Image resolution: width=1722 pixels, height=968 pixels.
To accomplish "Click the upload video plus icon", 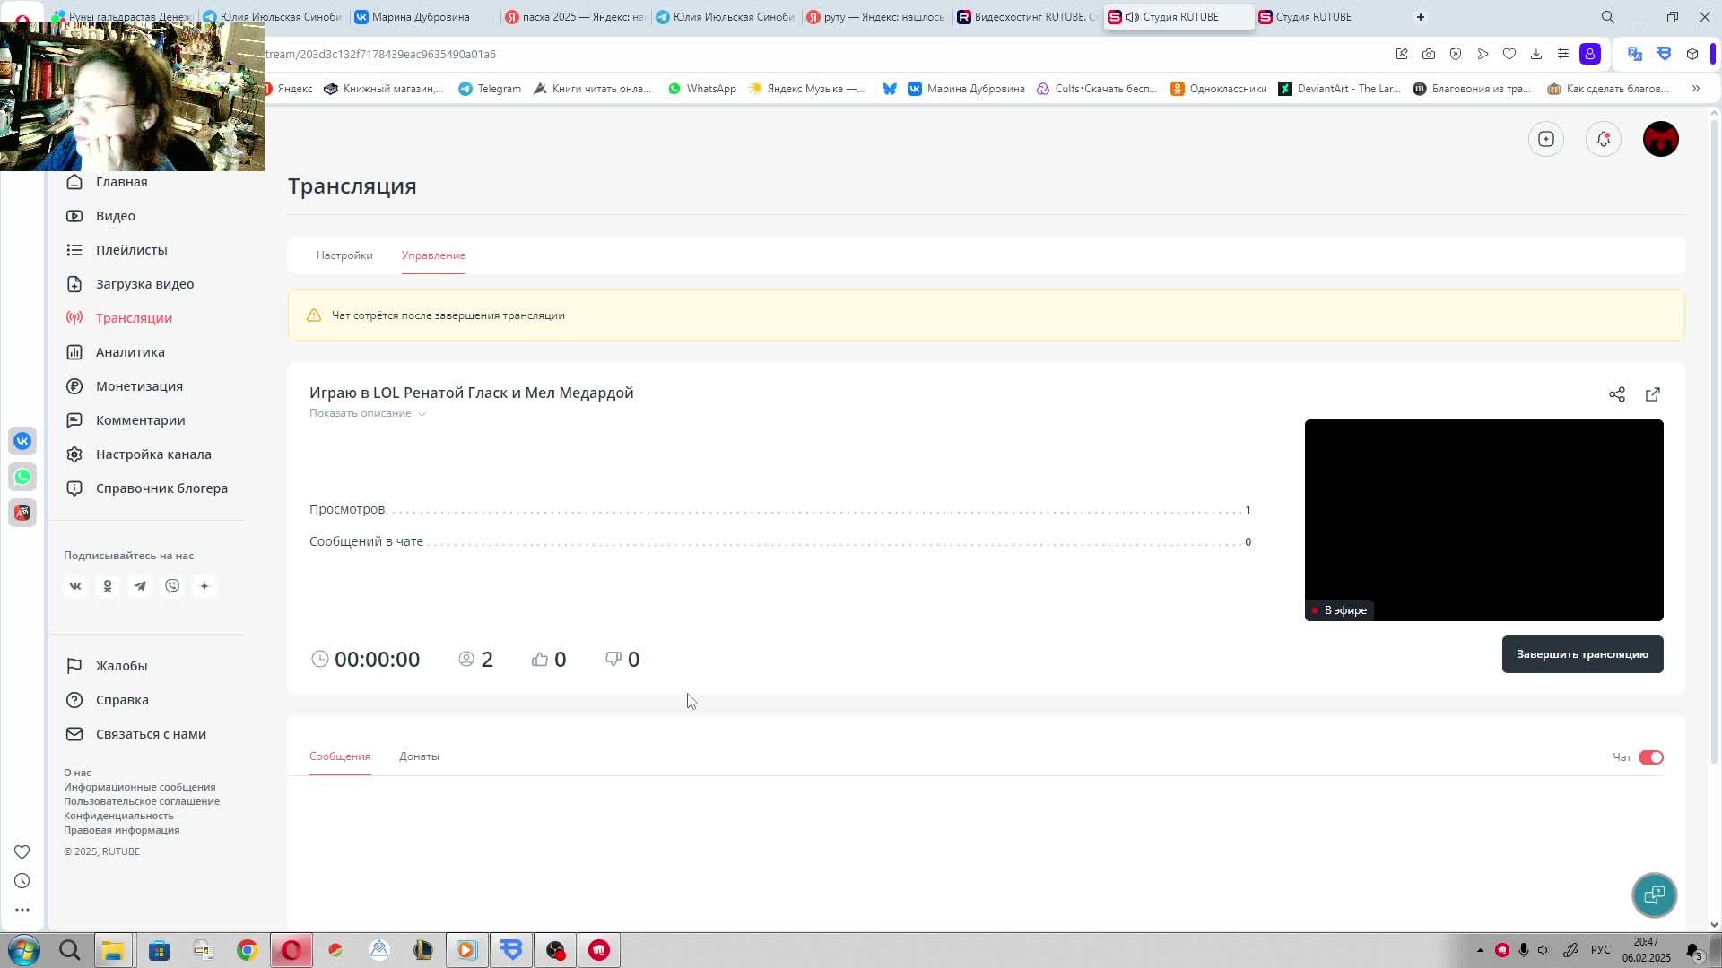I will (1546, 139).
